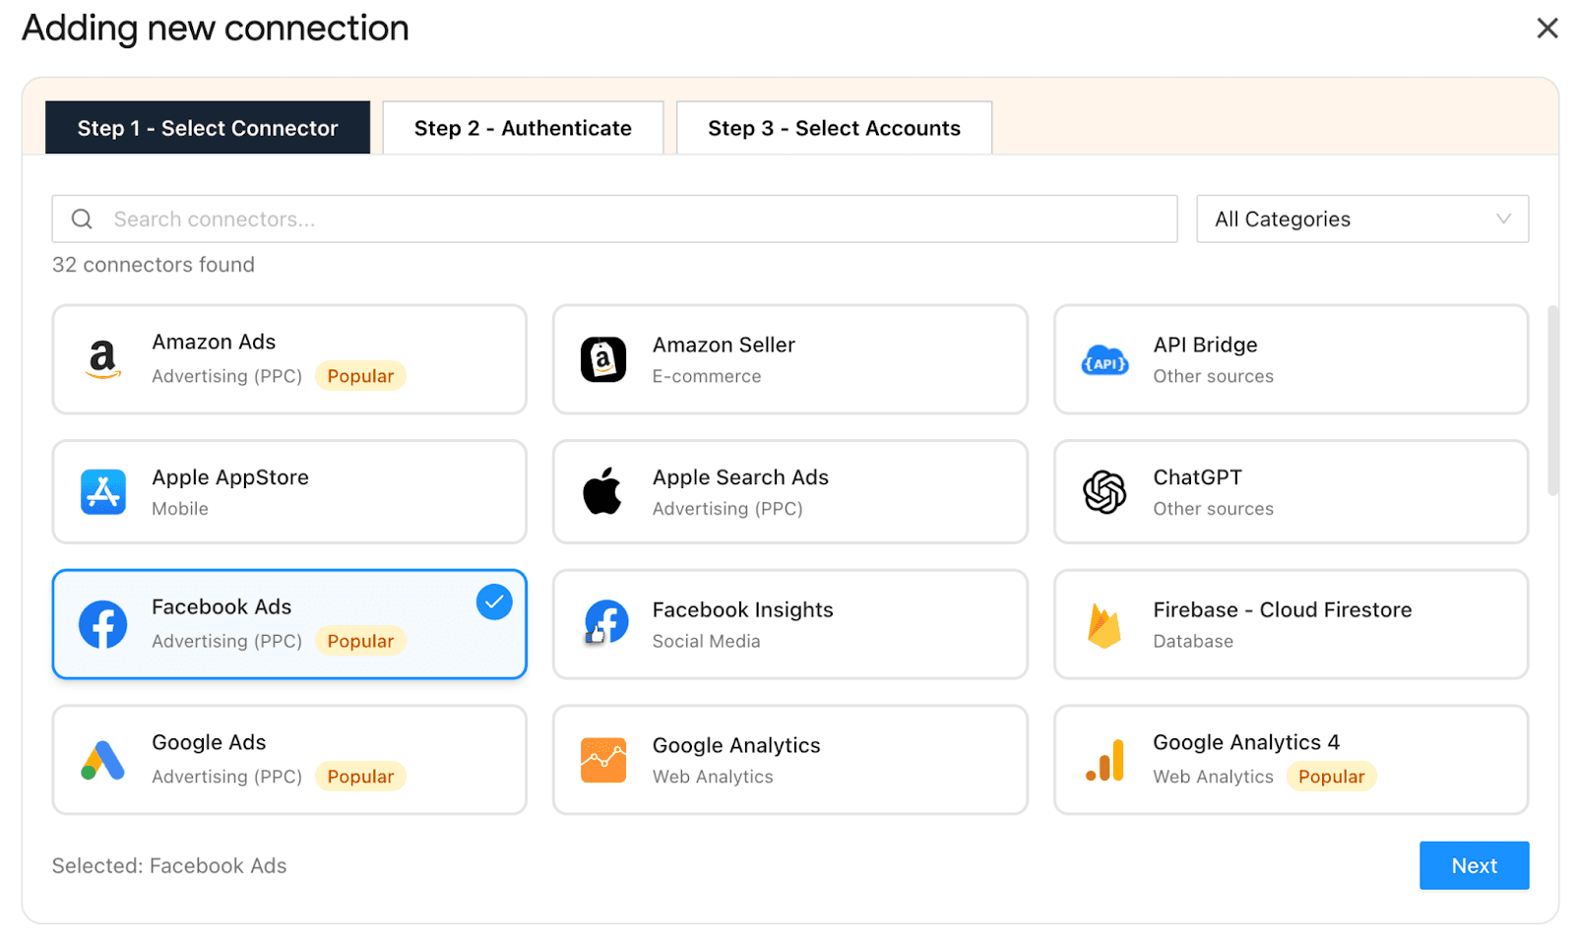Go to Step 2 - Authenticate tab
This screenshot has width=1575, height=942.
[x=523, y=128]
